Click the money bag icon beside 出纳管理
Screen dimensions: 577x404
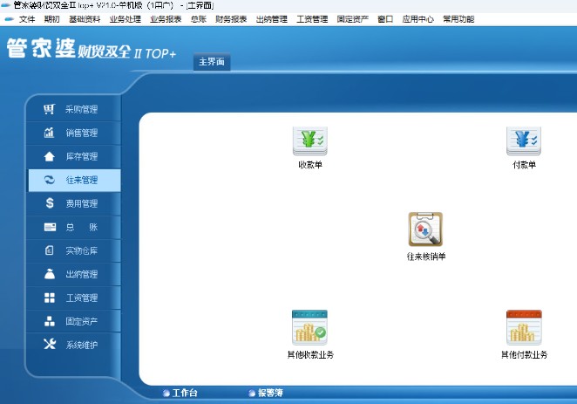tap(50, 274)
